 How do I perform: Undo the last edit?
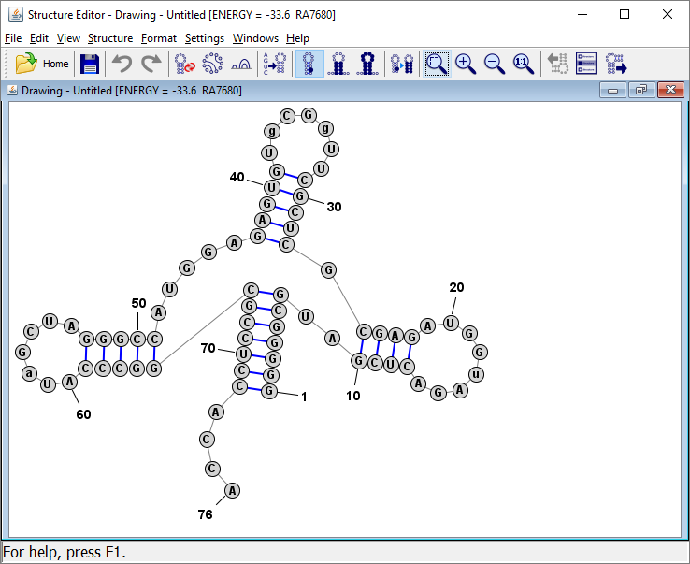click(122, 64)
